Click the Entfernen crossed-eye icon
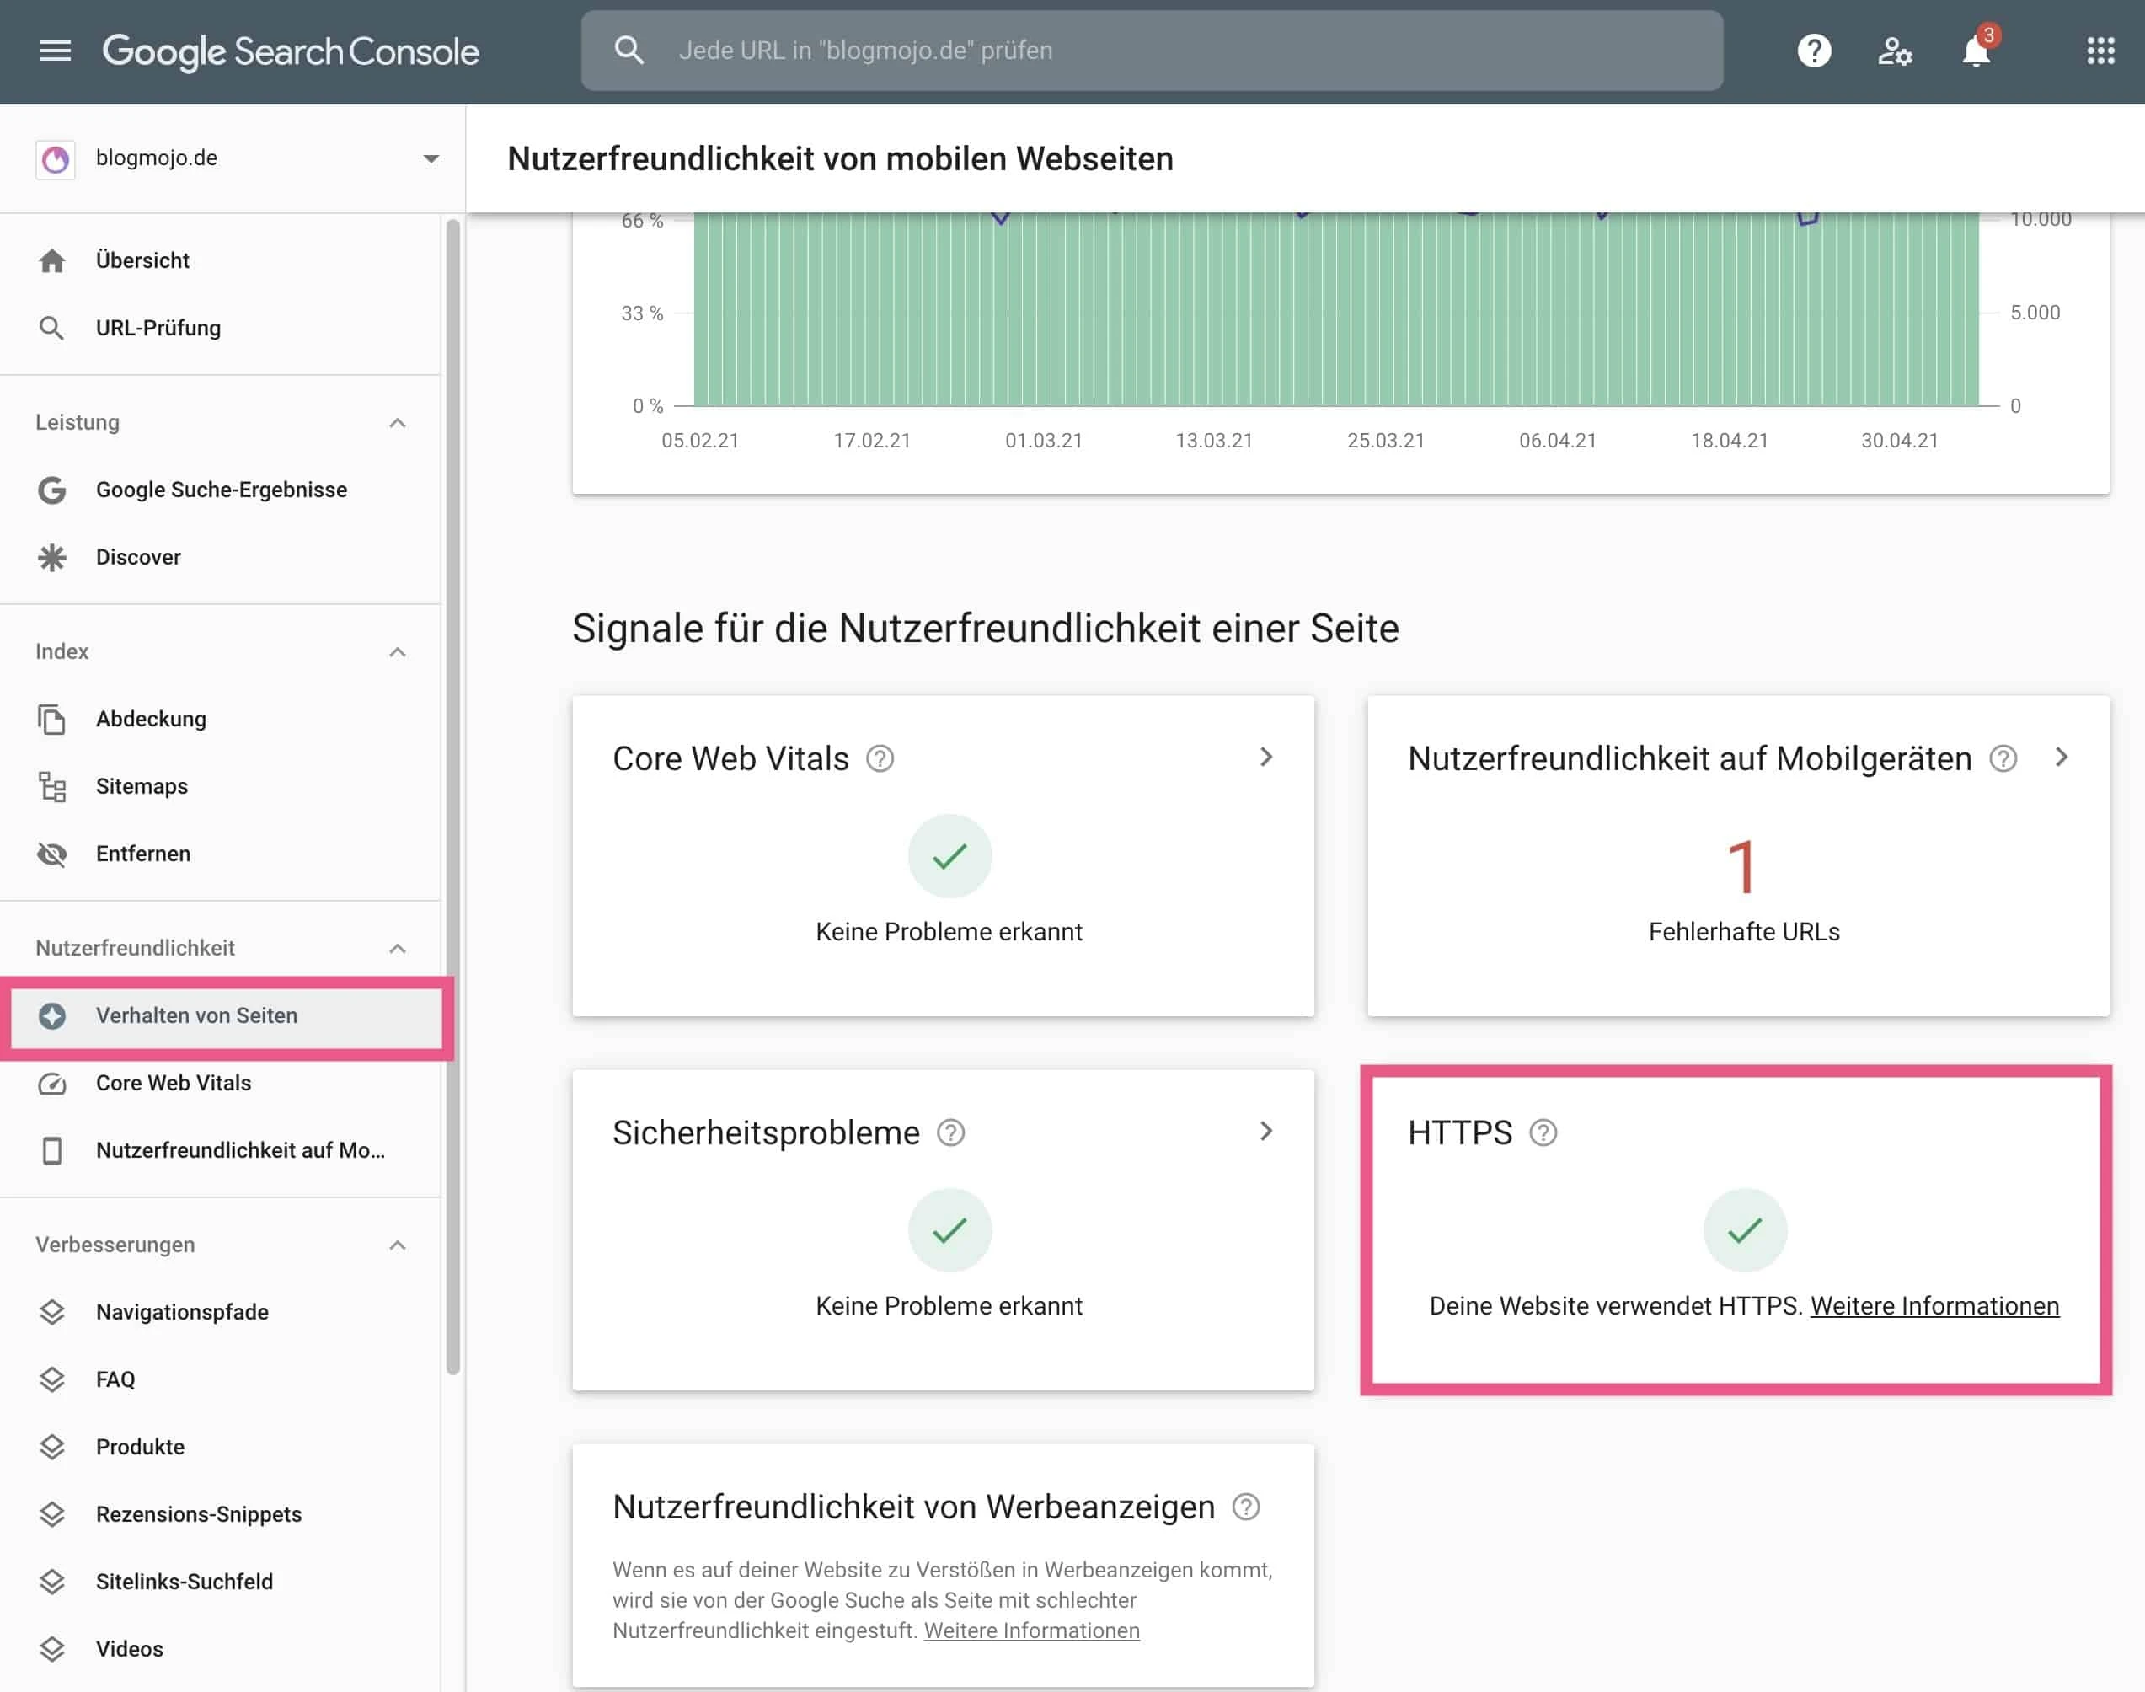The width and height of the screenshot is (2145, 1692). coord(51,853)
